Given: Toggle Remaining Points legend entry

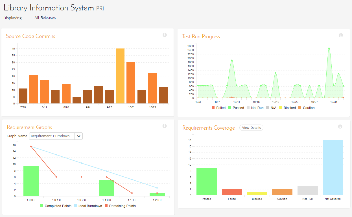Looking at the screenshot, I should [120, 206].
